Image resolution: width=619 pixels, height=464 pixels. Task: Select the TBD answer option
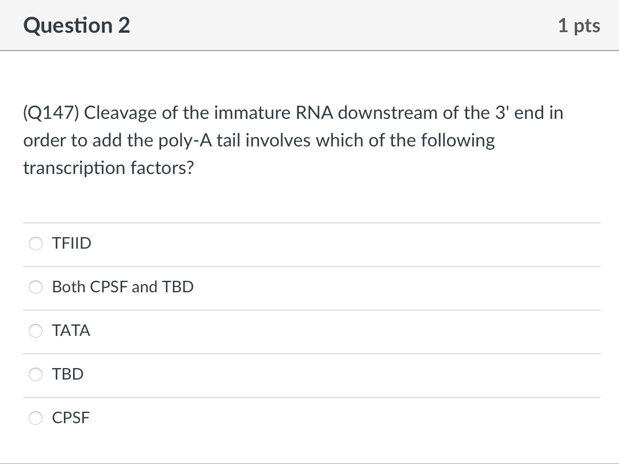[x=35, y=374]
